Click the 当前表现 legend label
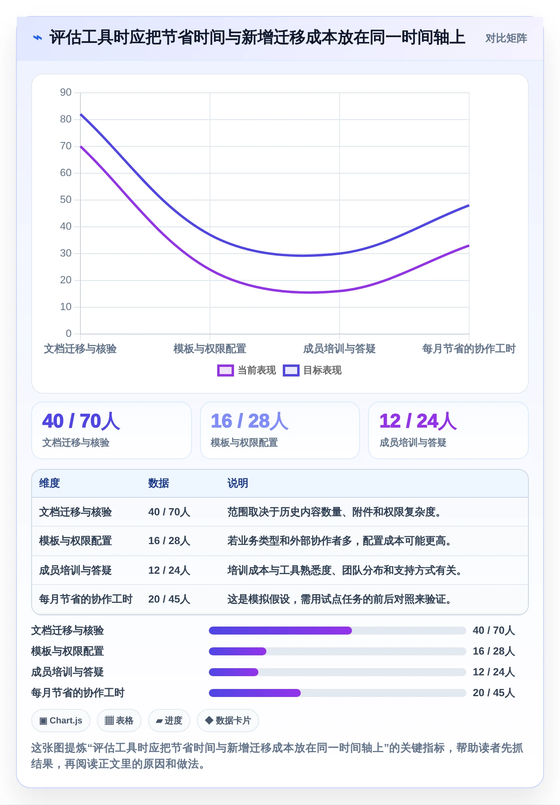This screenshot has width=560, height=805. (x=257, y=370)
